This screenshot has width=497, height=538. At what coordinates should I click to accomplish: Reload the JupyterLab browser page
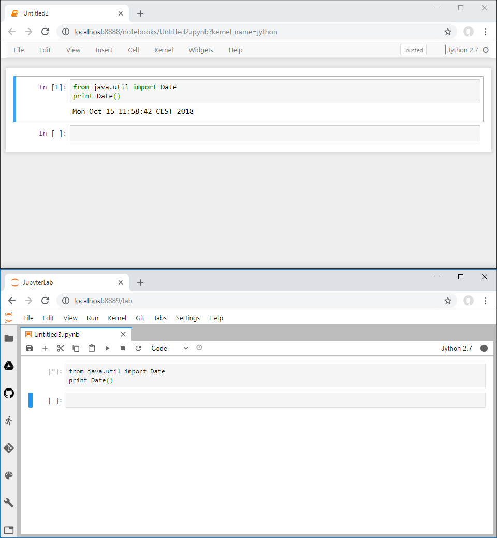(x=45, y=301)
